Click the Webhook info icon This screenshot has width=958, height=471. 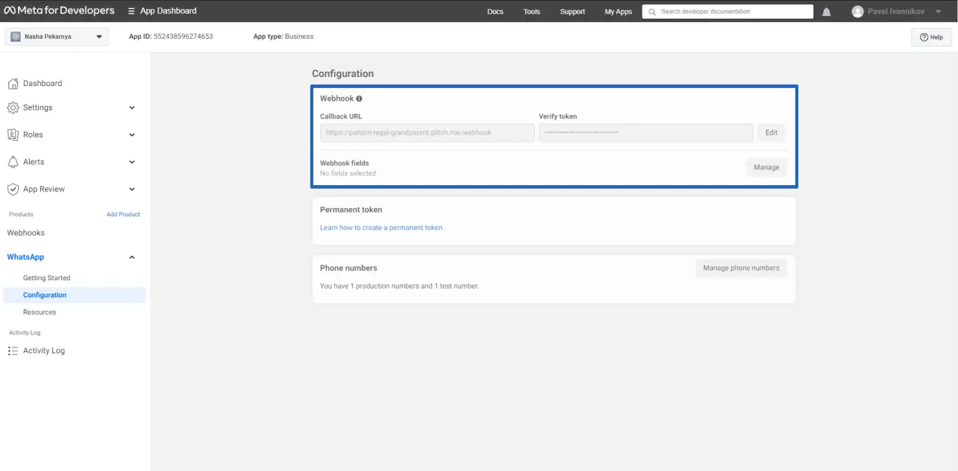click(x=359, y=99)
